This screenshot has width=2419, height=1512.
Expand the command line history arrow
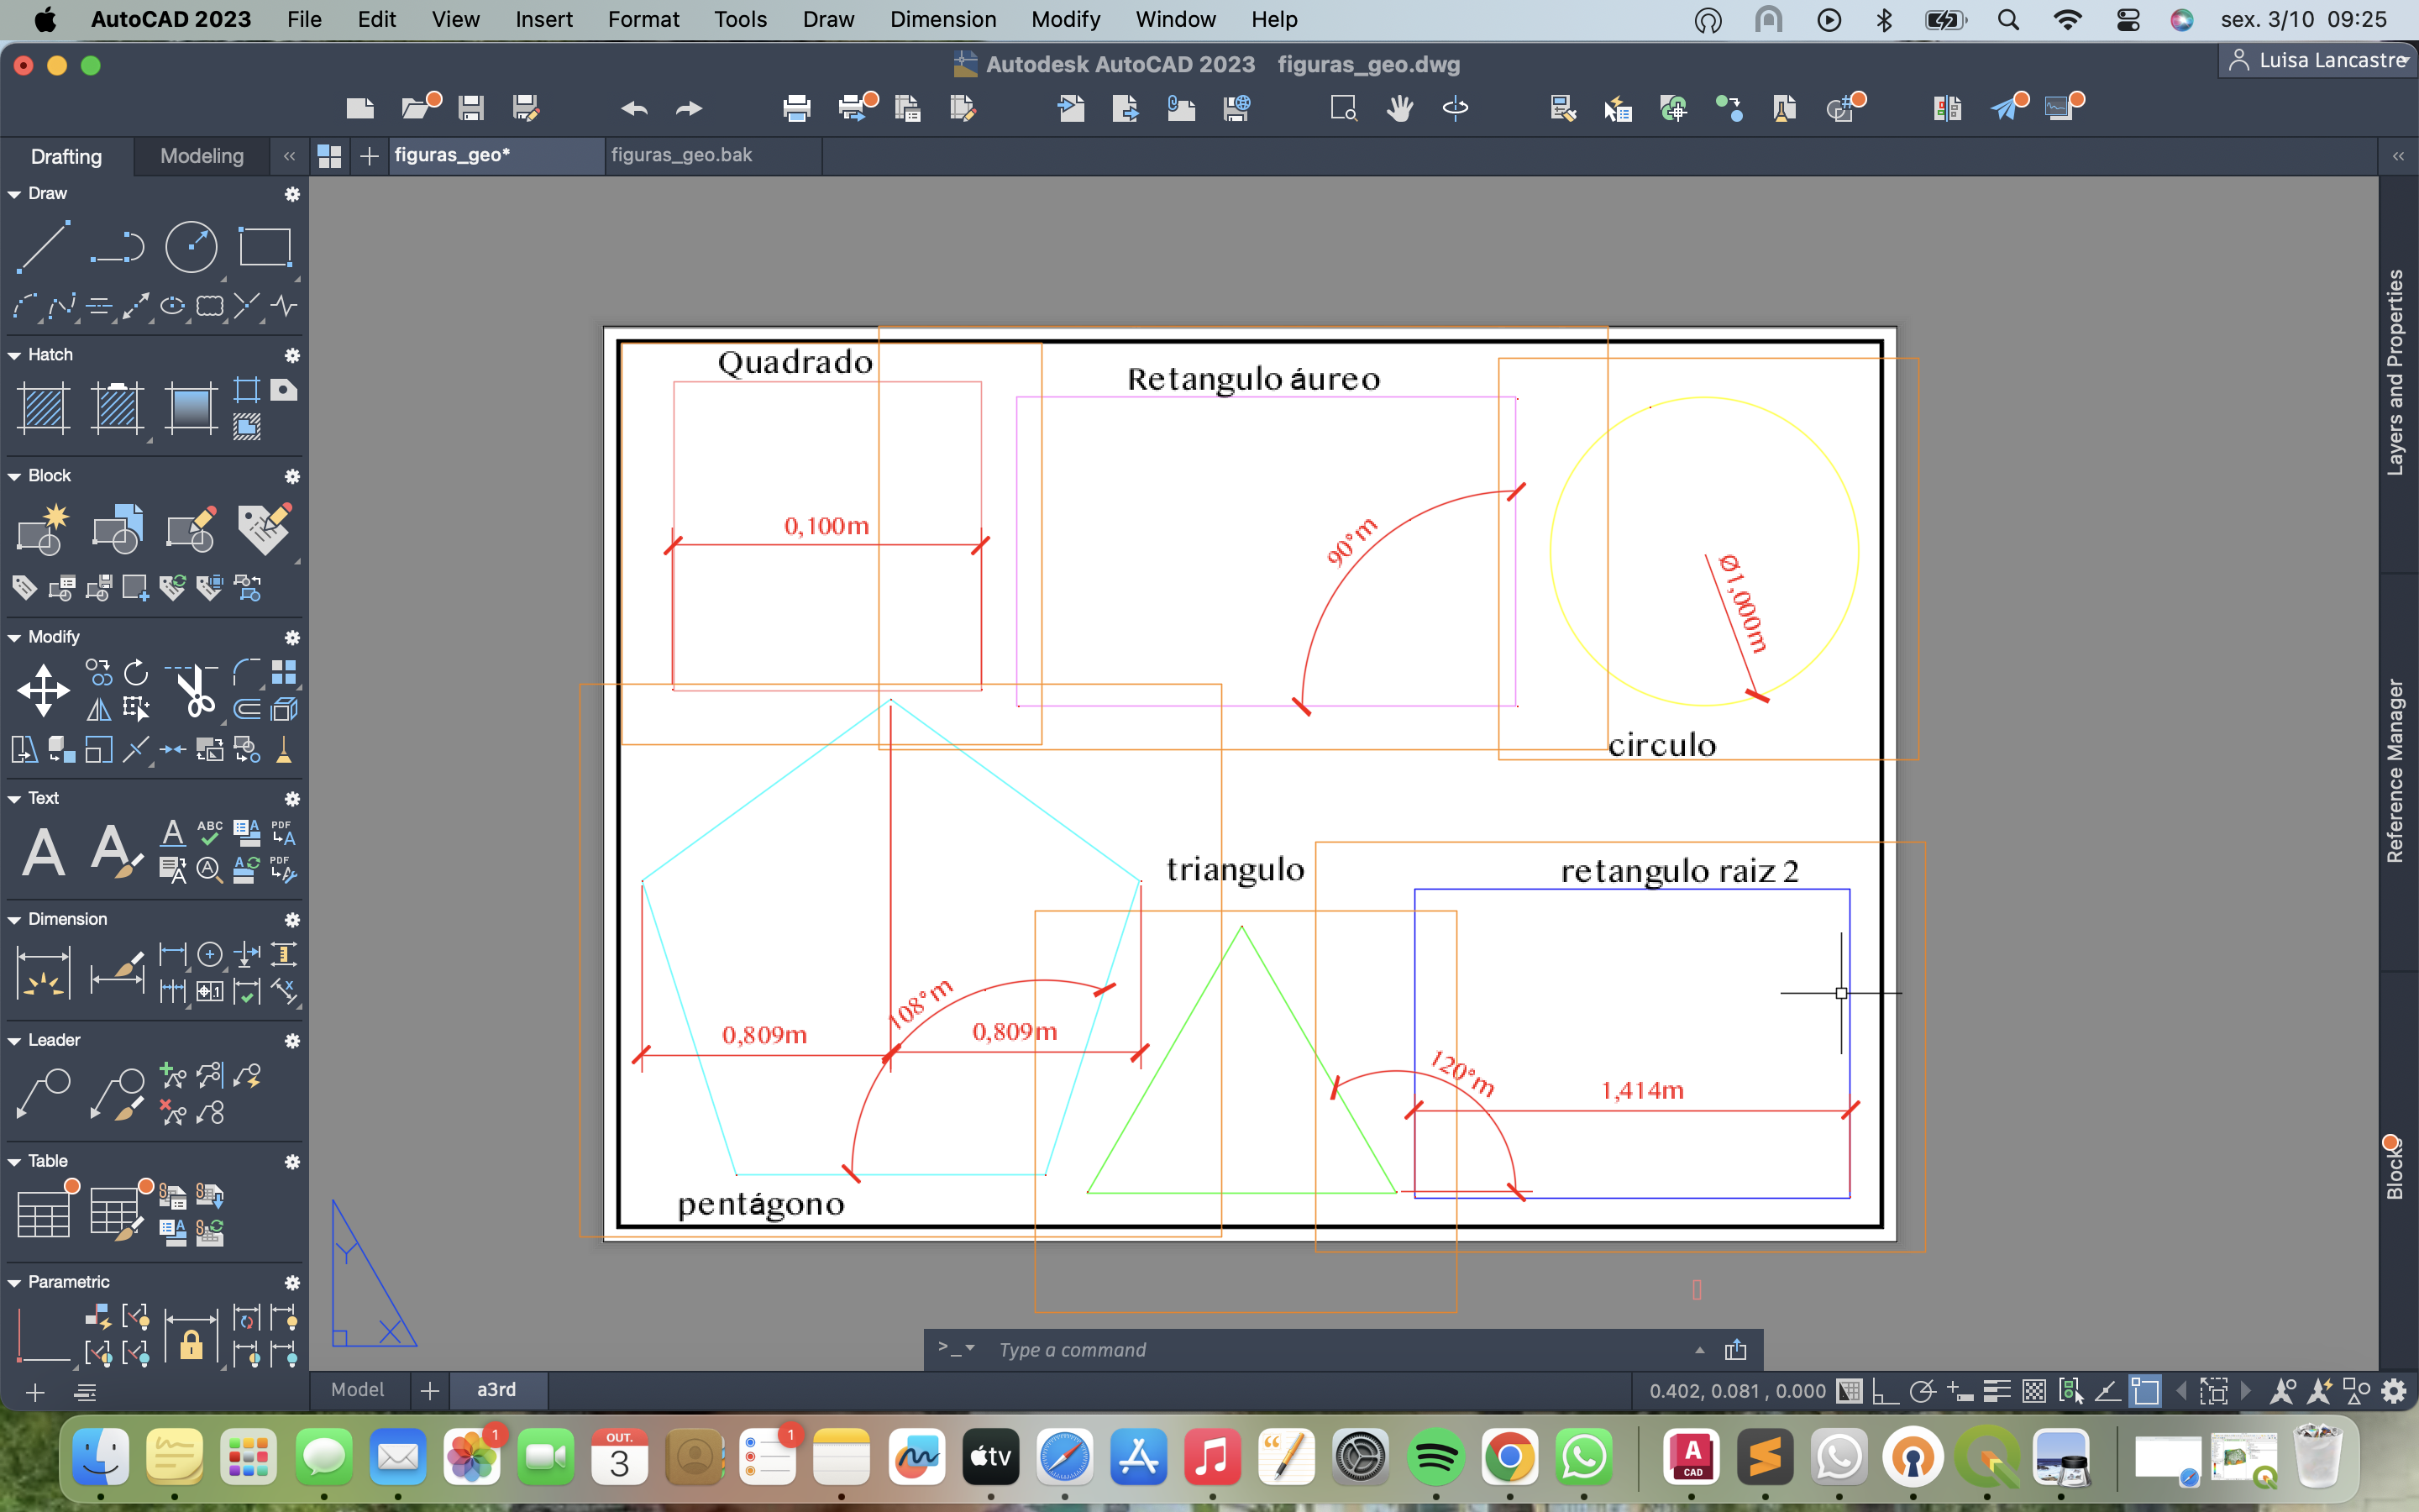[x=1699, y=1350]
